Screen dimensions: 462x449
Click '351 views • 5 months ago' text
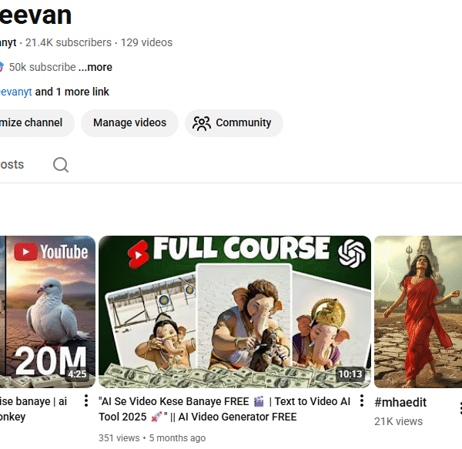(152, 438)
